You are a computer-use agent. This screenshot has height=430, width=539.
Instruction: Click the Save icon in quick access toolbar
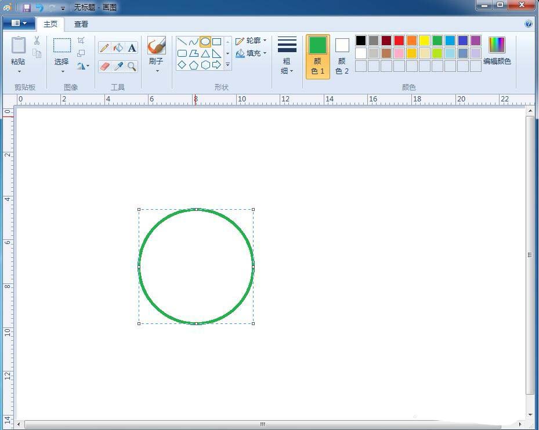click(27, 8)
